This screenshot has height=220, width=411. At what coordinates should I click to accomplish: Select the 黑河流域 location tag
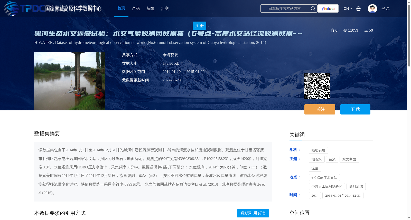click(356, 187)
